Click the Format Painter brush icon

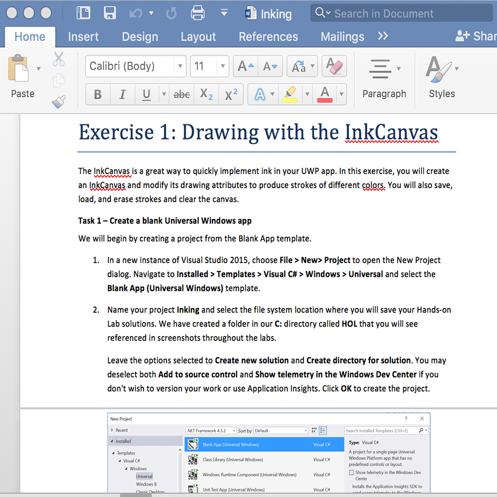pyautogui.click(x=59, y=101)
